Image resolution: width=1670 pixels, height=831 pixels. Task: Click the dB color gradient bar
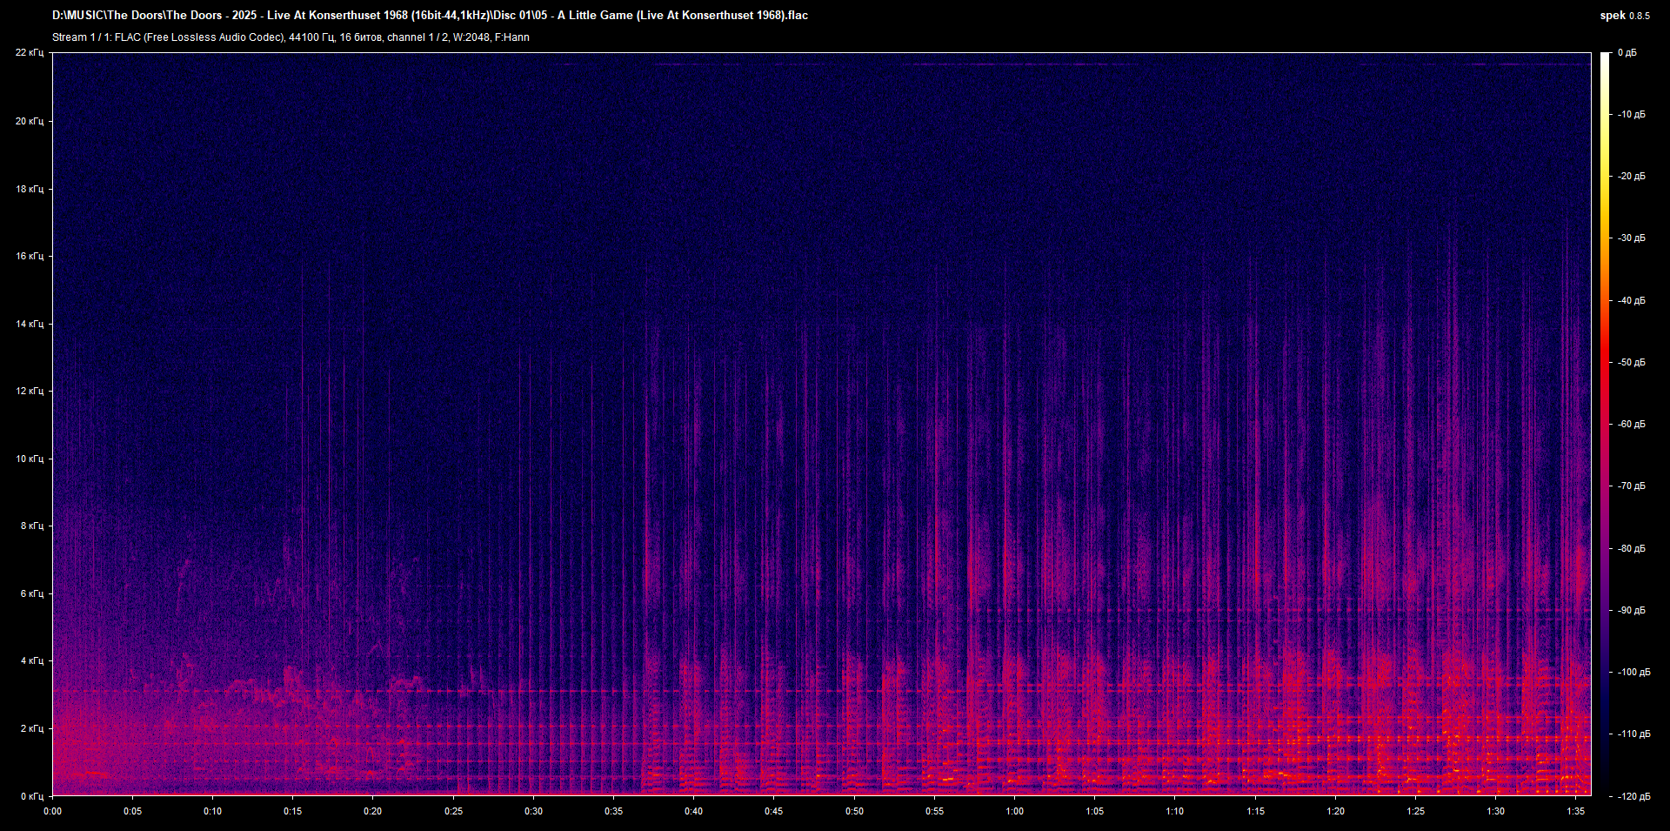coord(1605,424)
